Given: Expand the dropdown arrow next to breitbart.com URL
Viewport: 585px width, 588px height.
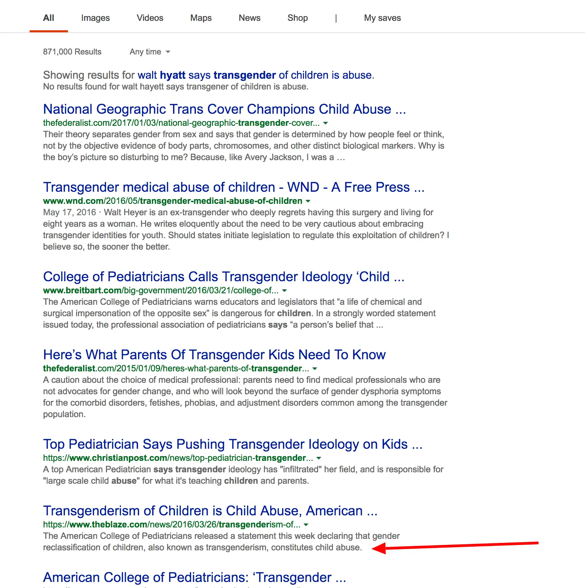Looking at the screenshot, I should (x=284, y=291).
